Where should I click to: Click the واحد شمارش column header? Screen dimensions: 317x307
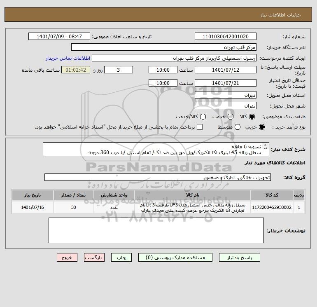pos(114,195)
